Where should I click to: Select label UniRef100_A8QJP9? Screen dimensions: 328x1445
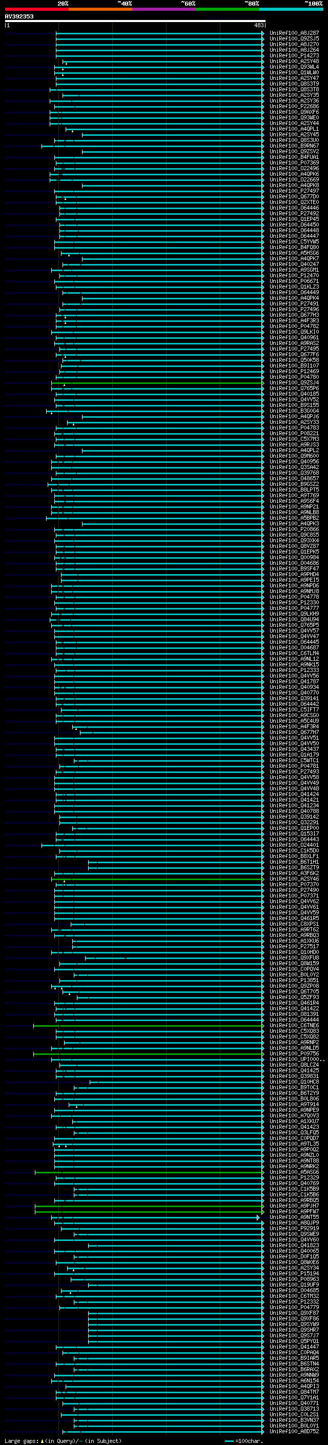pyautogui.click(x=294, y=1223)
